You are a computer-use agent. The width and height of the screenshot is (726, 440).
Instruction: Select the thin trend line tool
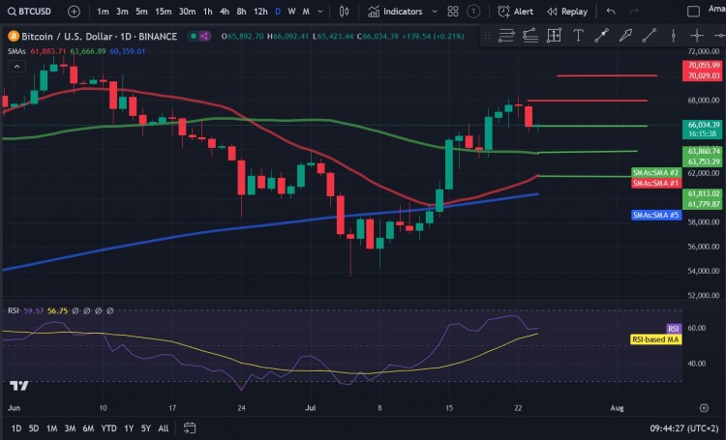(x=650, y=35)
